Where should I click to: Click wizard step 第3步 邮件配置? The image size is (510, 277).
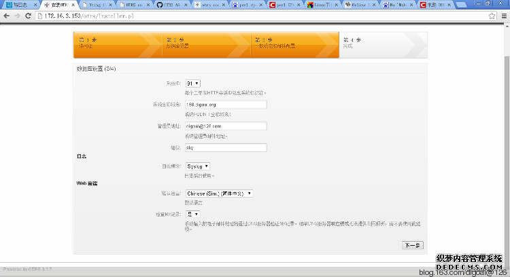click(x=294, y=45)
